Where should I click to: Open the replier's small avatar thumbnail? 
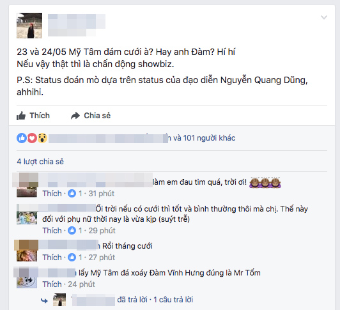pos(59,300)
